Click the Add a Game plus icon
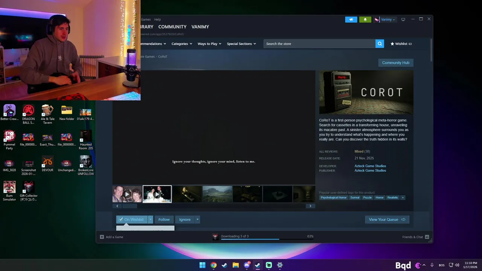 pos(102,237)
